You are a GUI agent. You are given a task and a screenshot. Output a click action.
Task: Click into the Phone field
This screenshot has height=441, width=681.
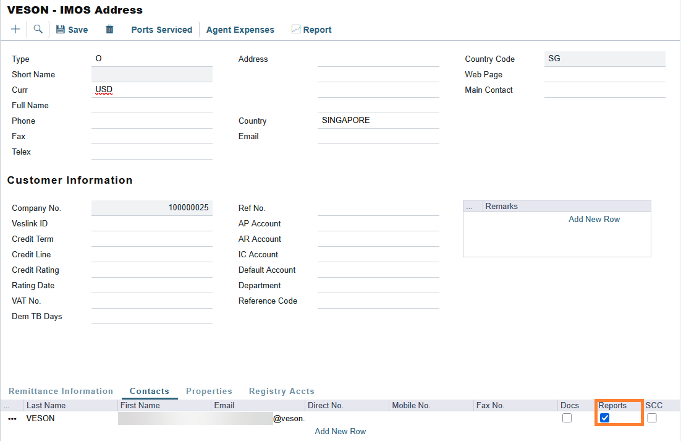152,121
